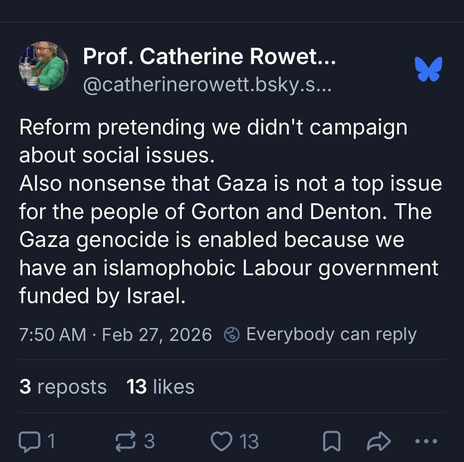The image size is (464, 462).
Task: Click the blue Bluesky butterfly logo
Action: (429, 69)
